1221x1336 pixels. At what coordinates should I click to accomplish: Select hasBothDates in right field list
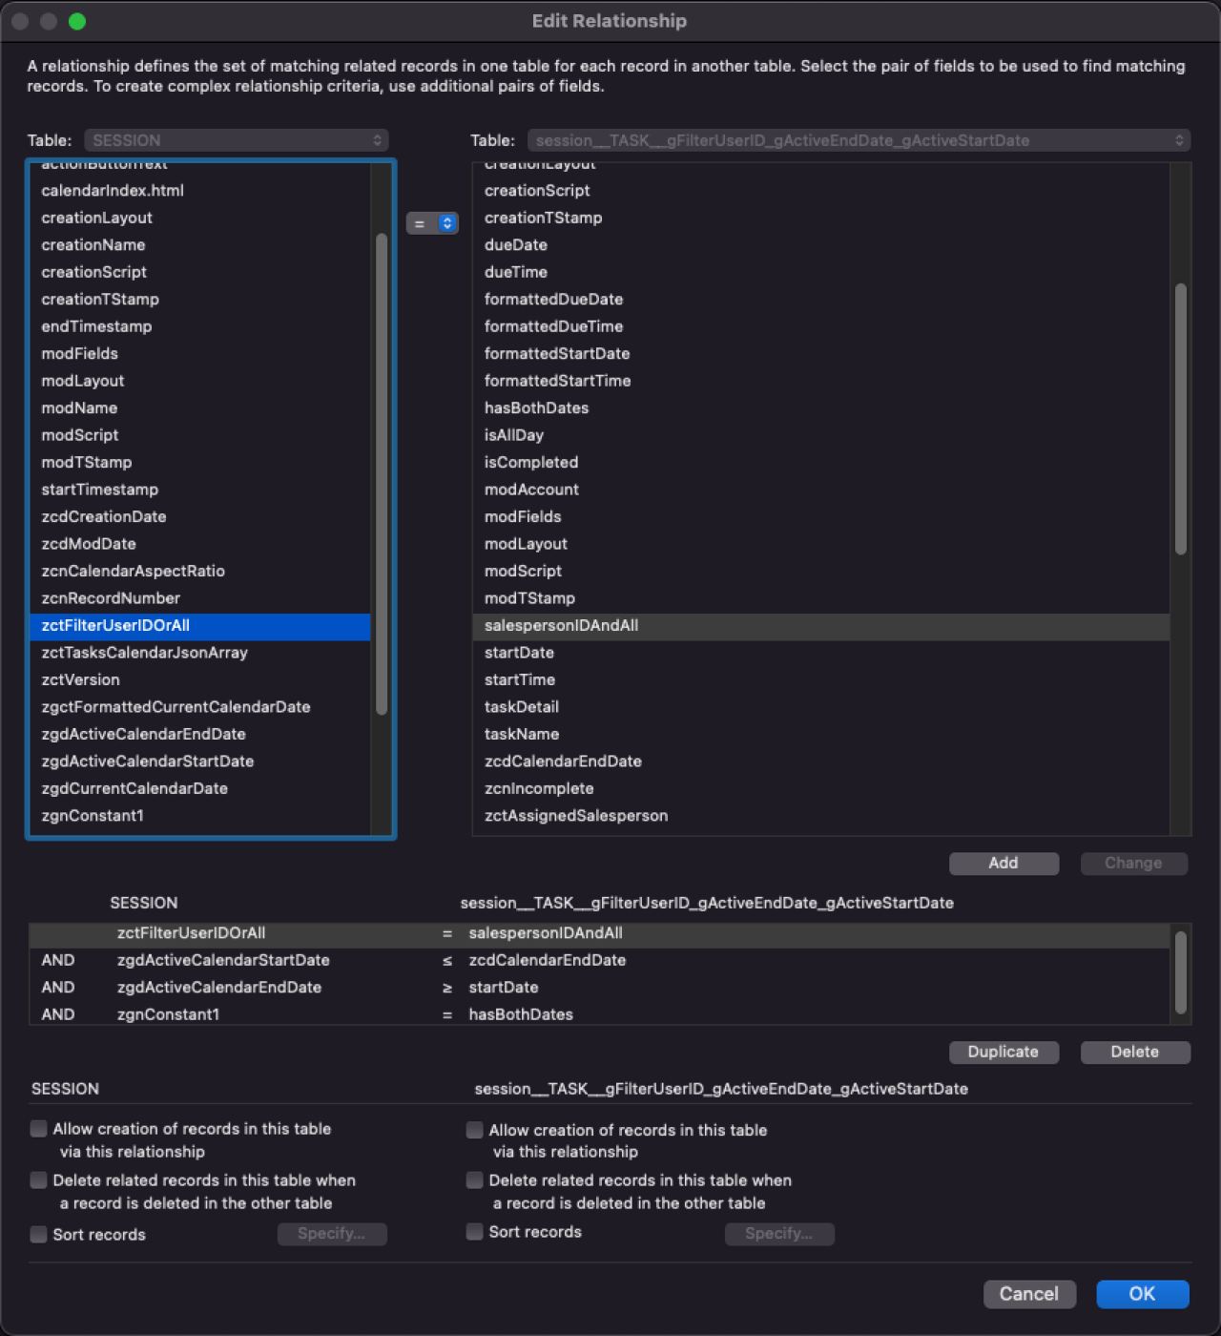(821, 408)
